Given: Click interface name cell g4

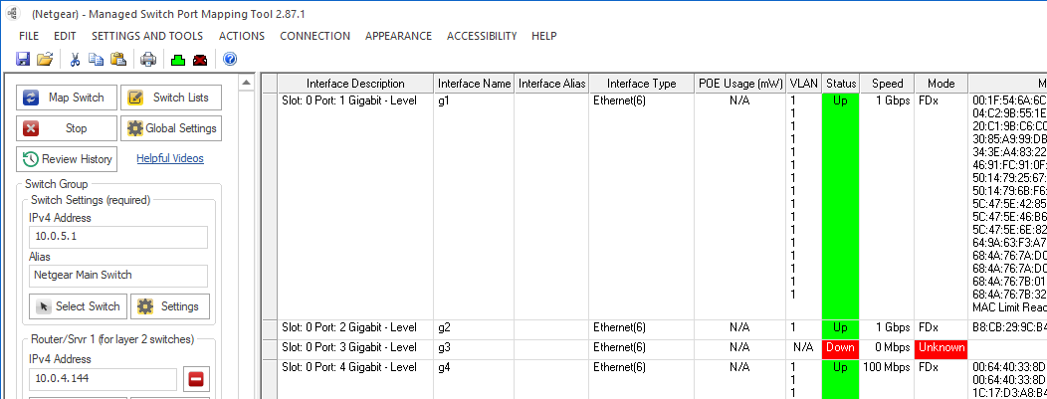Looking at the screenshot, I should click(474, 380).
